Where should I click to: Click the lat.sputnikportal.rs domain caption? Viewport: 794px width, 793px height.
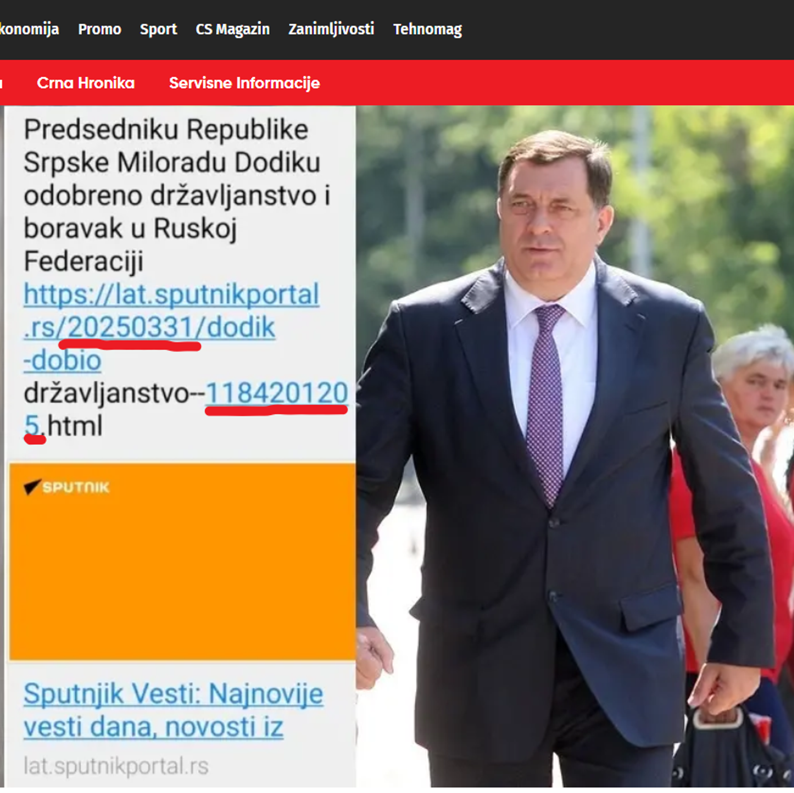[x=116, y=766]
